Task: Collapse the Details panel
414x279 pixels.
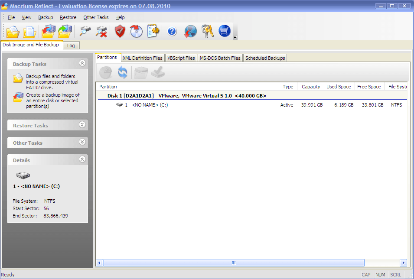Action: (x=82, y=160)
